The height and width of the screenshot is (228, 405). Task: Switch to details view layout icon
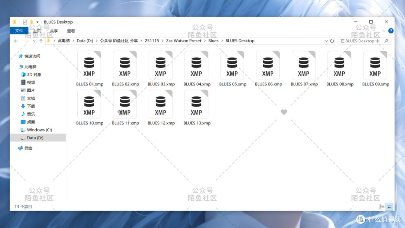click(x=382, y=207)
